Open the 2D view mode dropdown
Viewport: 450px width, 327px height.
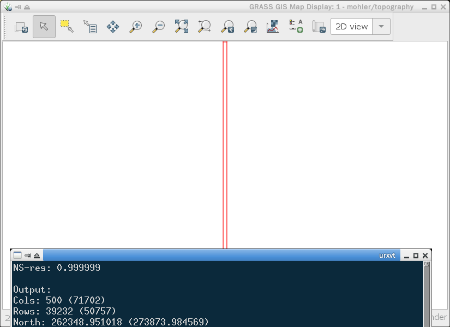[x=360, y=27]
